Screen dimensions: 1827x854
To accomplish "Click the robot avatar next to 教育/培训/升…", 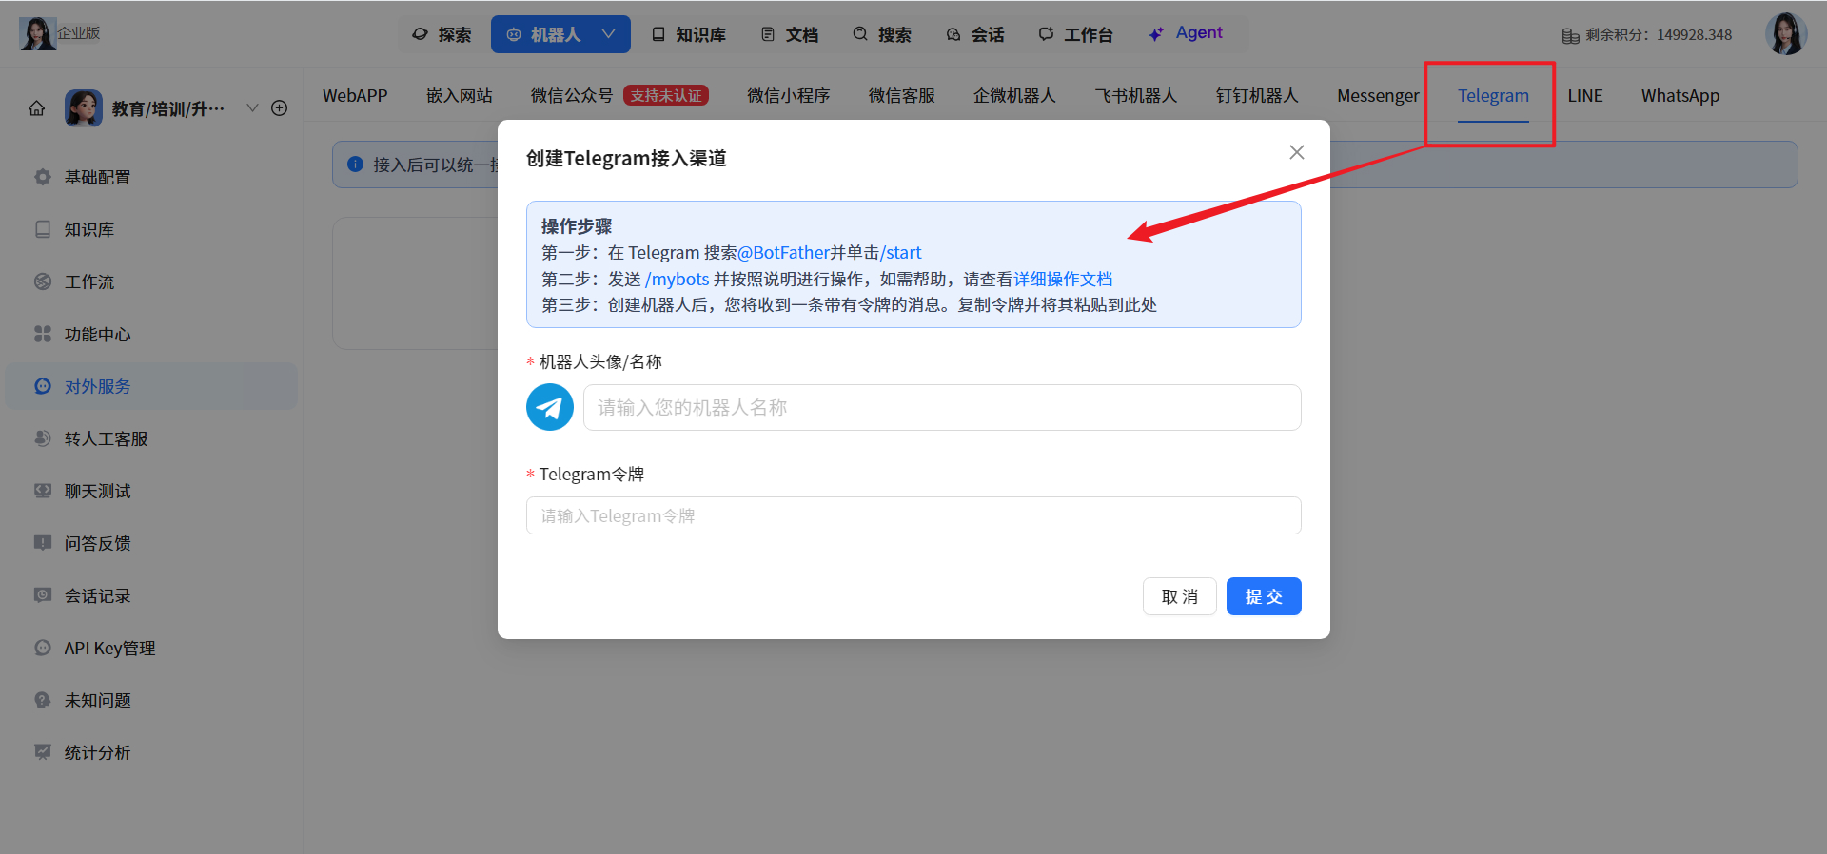I will tap(84, 108).
